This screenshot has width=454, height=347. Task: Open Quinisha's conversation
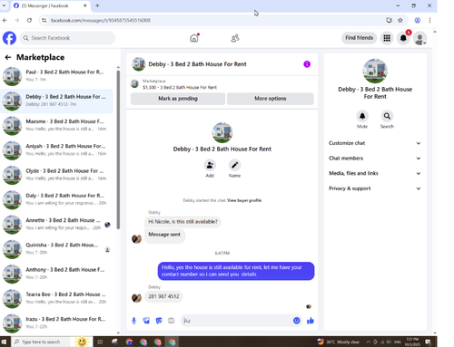pos(57,249)
